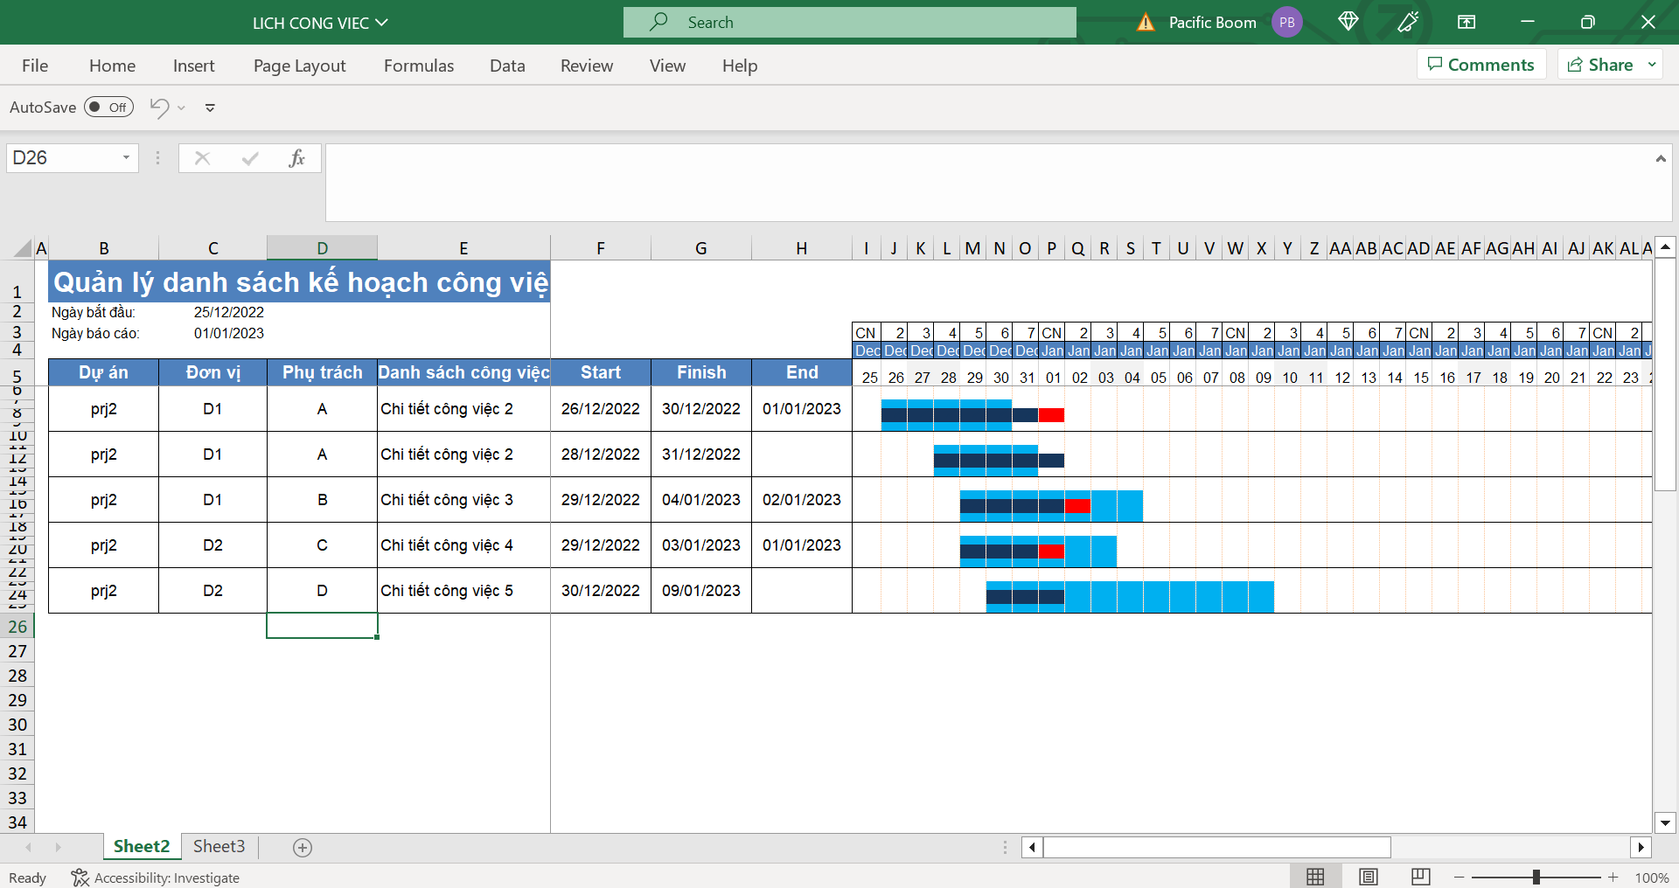The width and height of the screenshot is (1679, 888).
Task: Click the Insert Function fx icon
Action: (x=296, y=158)
